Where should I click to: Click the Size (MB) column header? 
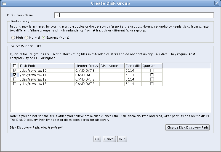coord(133,66)
